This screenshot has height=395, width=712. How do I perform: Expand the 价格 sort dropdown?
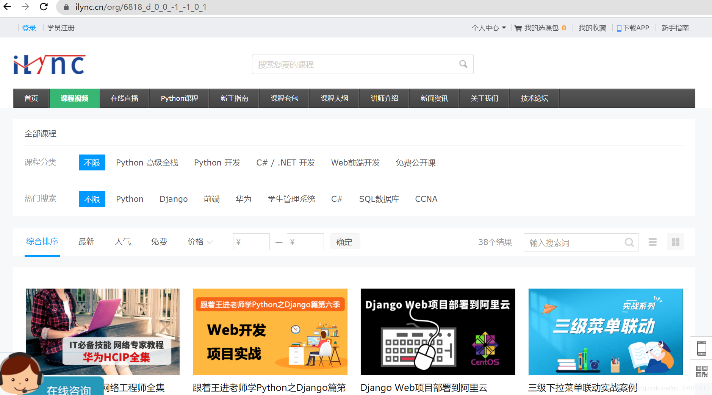[200, 242]
